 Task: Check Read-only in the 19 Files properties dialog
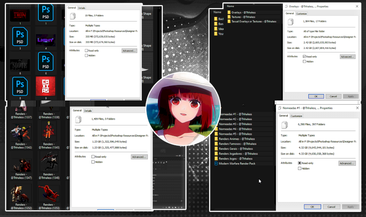click(x=87, y=51)
